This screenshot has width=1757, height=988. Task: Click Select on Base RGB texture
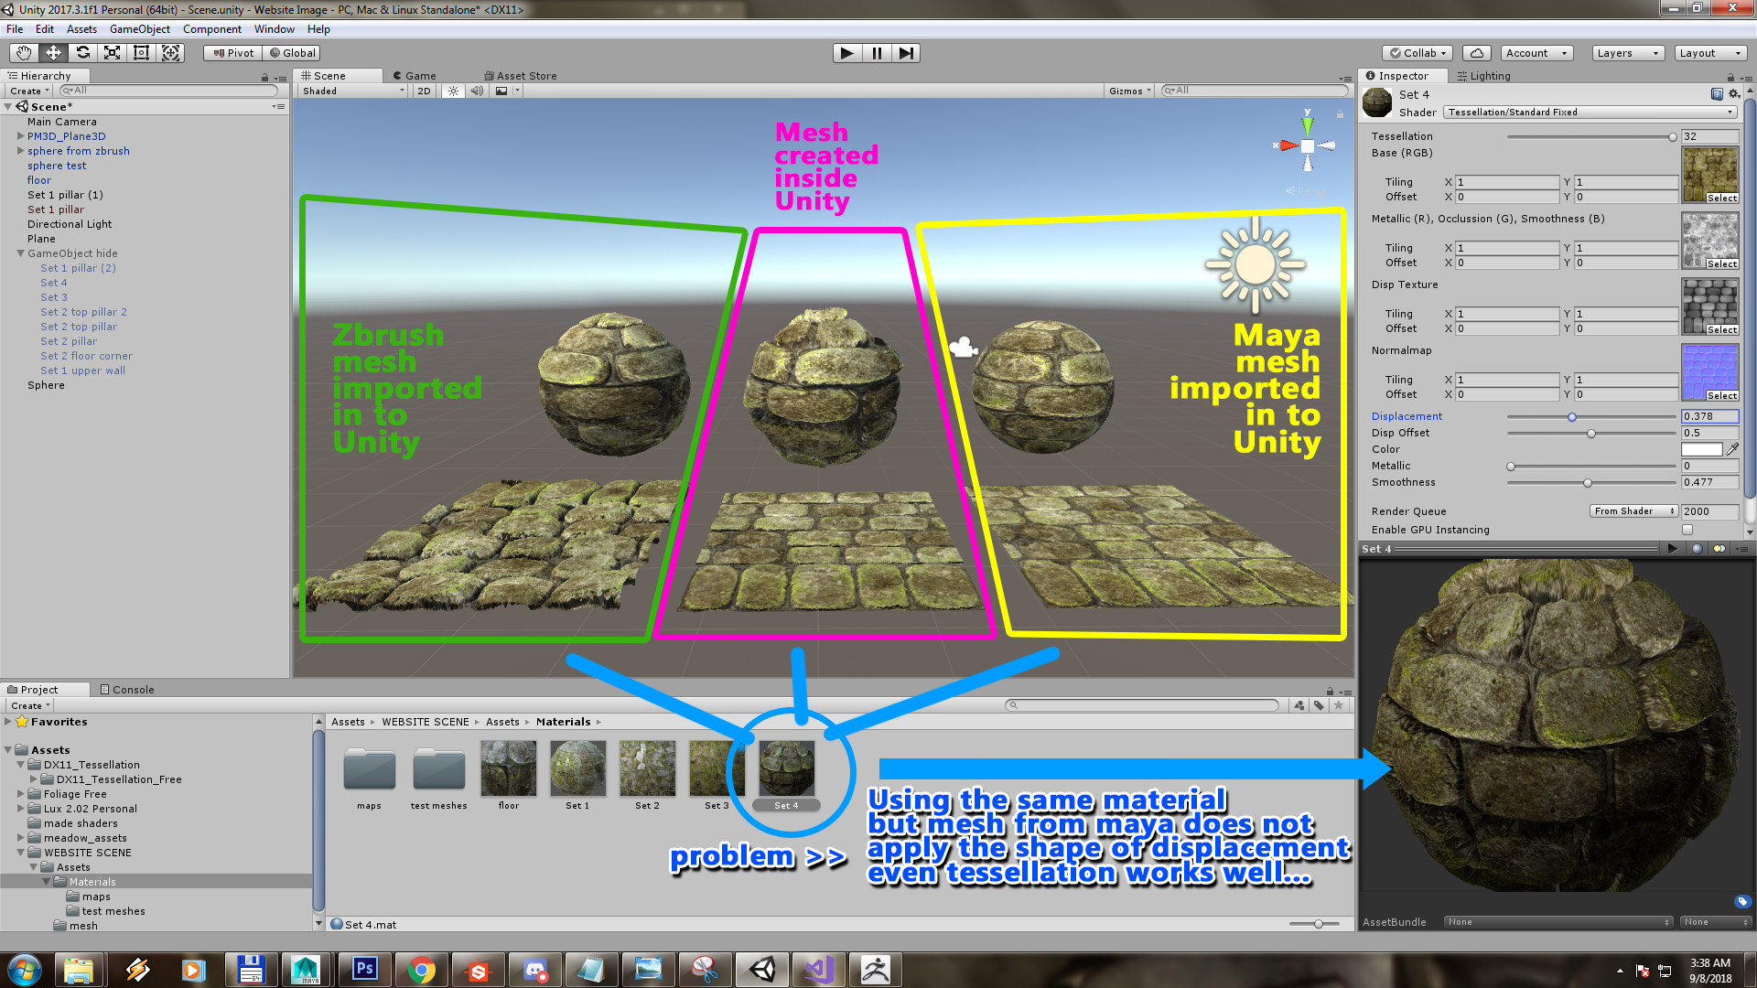(x=1721, y=198)
